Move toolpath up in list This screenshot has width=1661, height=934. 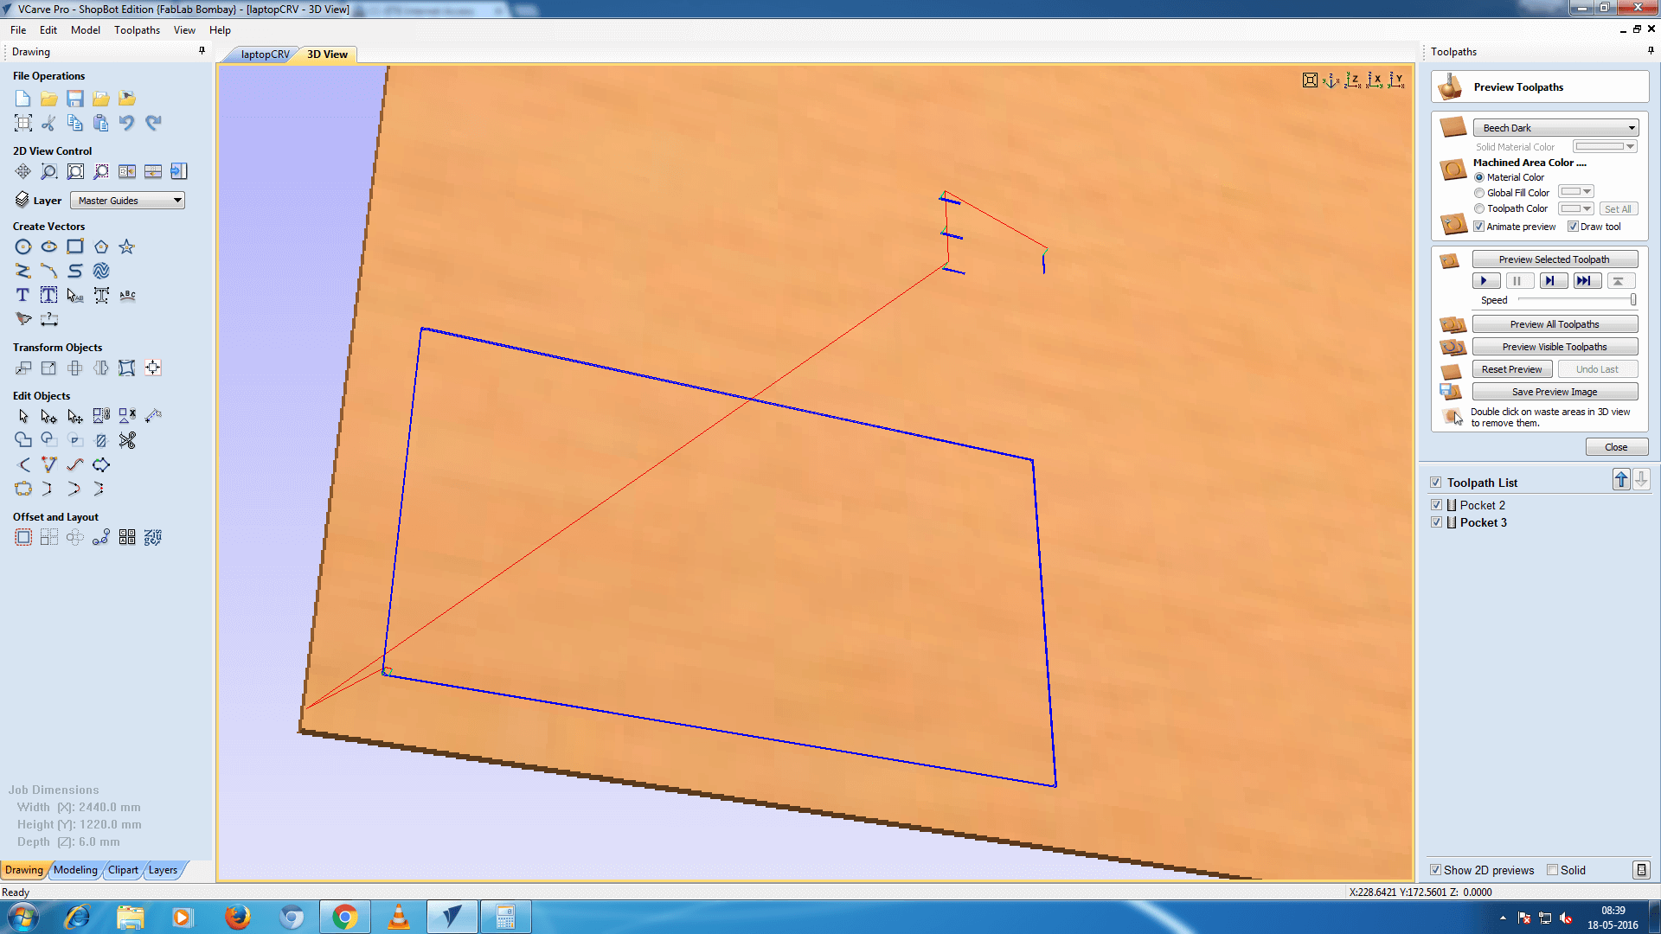click(x=1621, y=479)
